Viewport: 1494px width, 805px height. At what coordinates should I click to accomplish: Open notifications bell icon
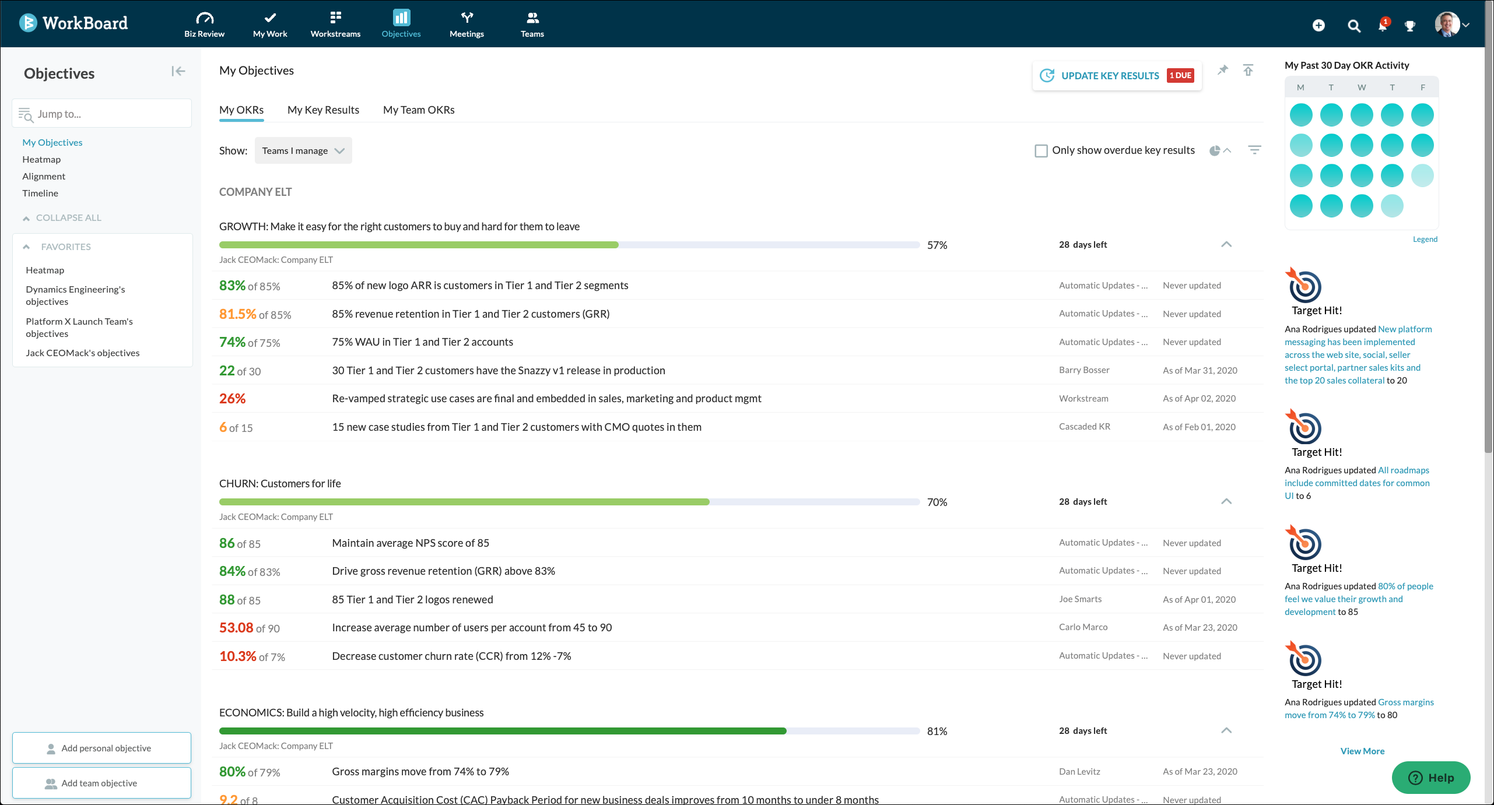pos(1383,25)
